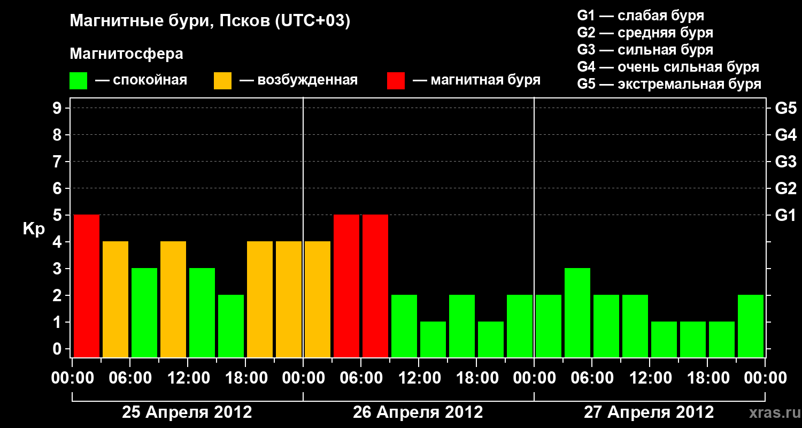802x428 pixels.
Task: Click the green 15:00–18:00 bar on 27 April
Action: tap(693, 339)
